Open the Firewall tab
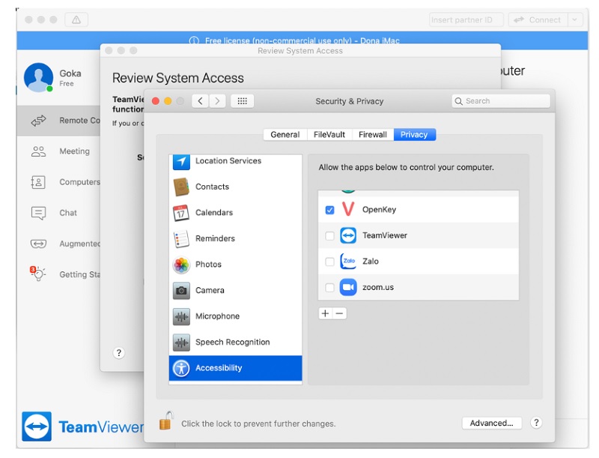Image resolution: width=599 pixels, height=458 pixels. 372,134
